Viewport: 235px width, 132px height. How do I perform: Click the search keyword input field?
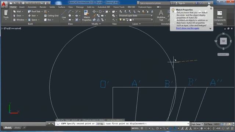click(x=154, y=3)
